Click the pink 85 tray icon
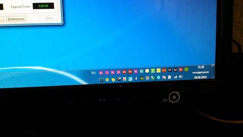 click(x=118, y=72)
